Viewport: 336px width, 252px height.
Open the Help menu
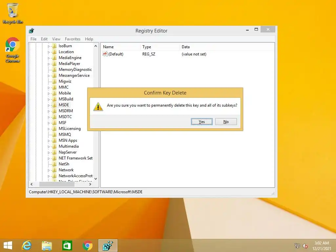tap(89, 39)
